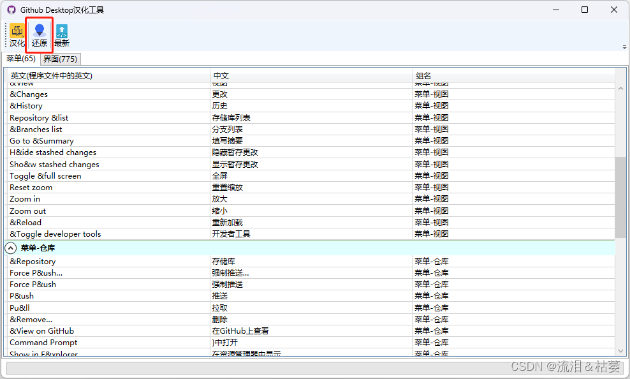The width and height of the screenshot is (630, 379).
Task: Select the Go to &Summary row
Action: [x=311, y=141]
